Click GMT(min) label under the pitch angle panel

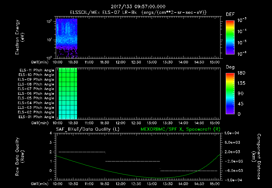[40, 123]
